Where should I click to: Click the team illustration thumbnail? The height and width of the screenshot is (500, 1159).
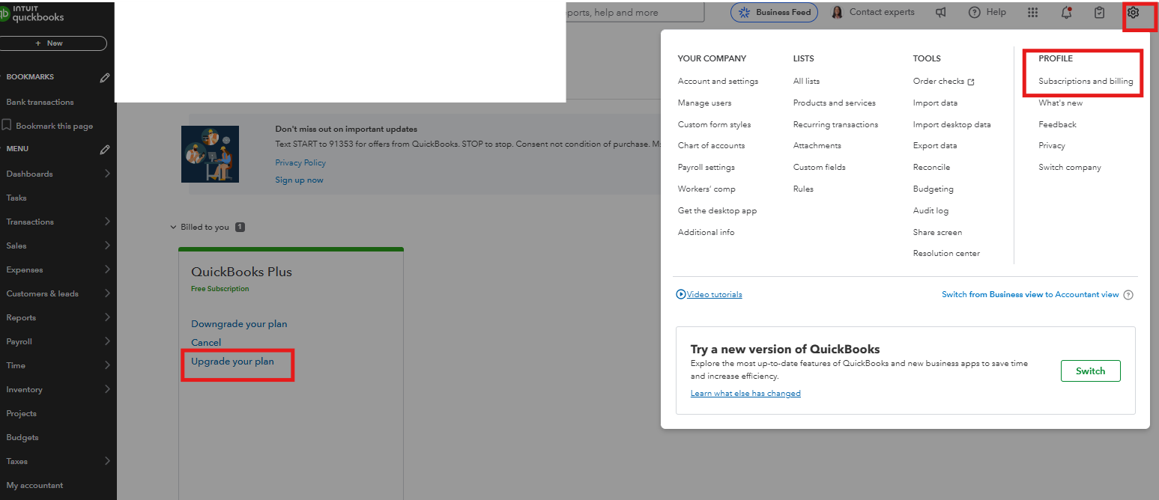pyautogui.click(x=210, y=154)
